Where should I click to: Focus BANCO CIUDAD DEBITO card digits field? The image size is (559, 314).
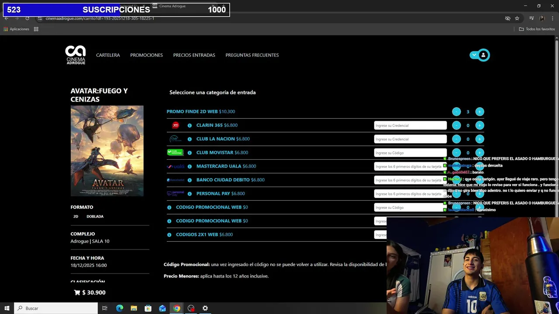(x=411, y=180)
